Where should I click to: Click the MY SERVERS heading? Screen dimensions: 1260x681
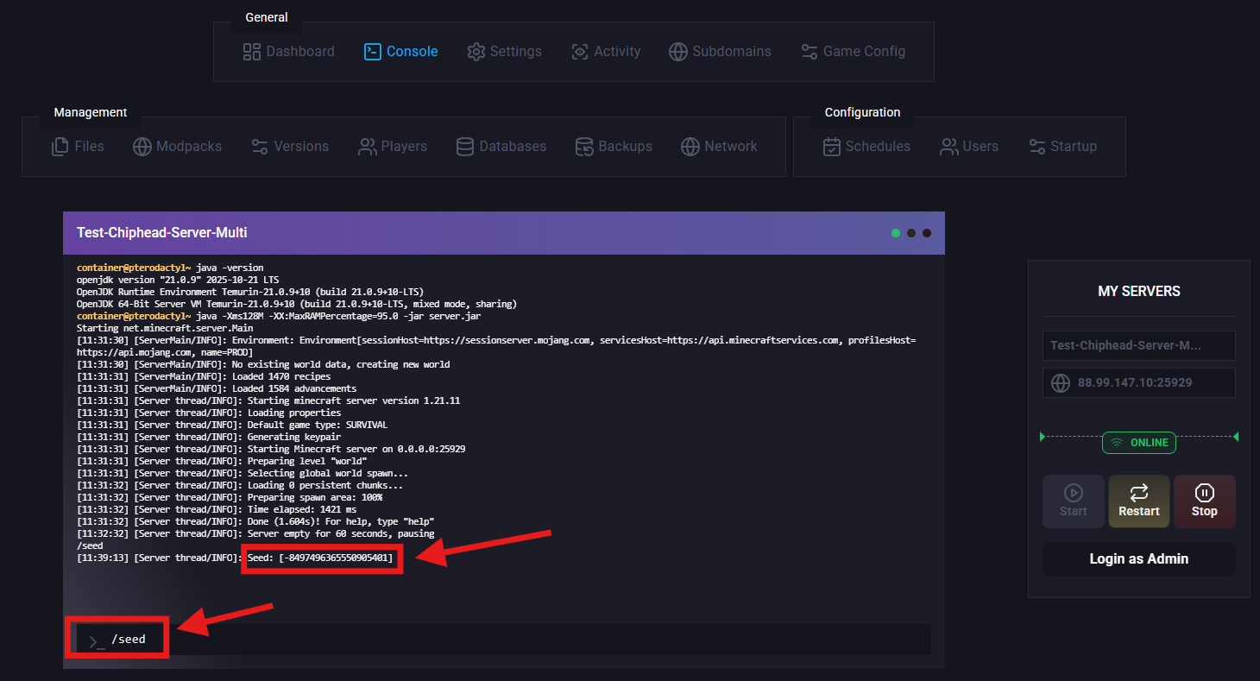pos(1139,292)
